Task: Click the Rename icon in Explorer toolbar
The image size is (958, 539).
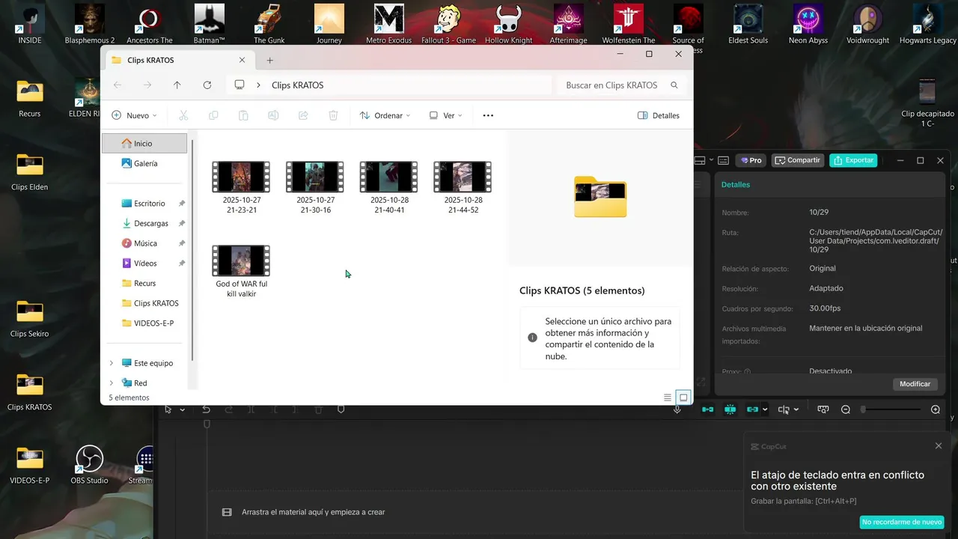Action: pyautogui.click(x=273, y=115)
